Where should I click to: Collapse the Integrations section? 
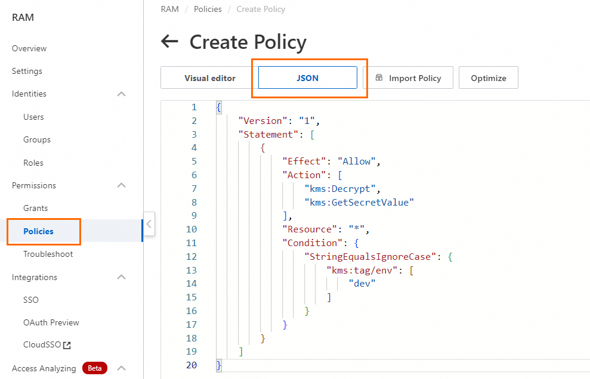(x=121, y=278)
